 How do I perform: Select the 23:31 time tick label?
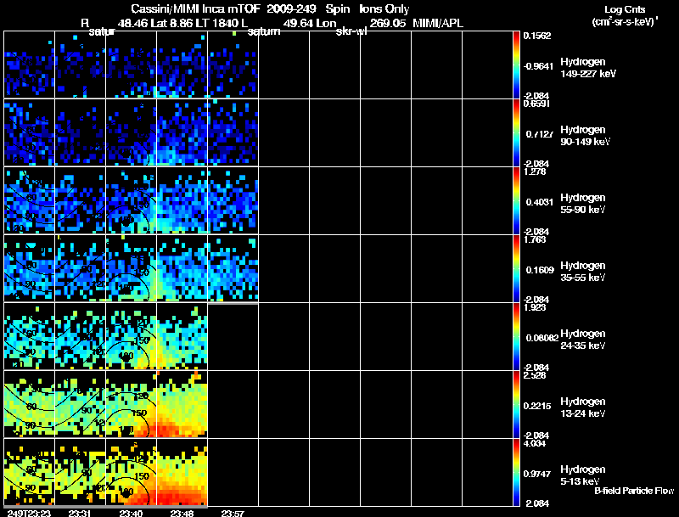pyautogui.click(x=81, y=512)
